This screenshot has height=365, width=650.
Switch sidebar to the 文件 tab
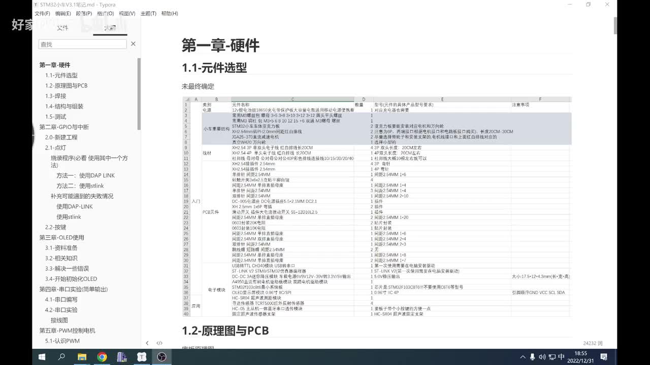pos(62,28)
